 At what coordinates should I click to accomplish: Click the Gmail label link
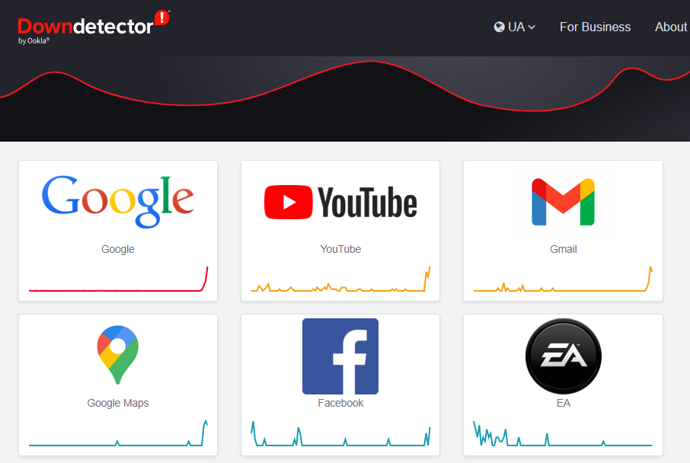[x=564, y=249]
